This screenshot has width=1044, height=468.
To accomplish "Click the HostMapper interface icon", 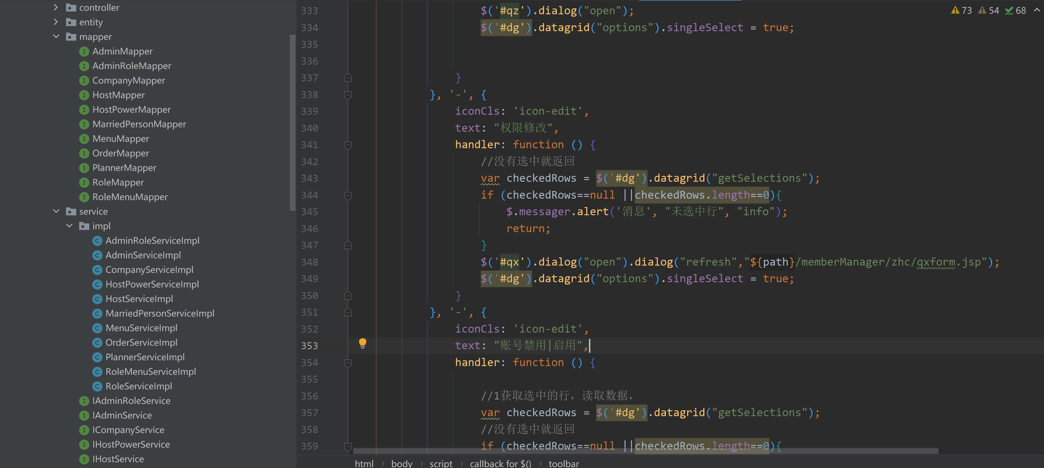I will [84, 95].
